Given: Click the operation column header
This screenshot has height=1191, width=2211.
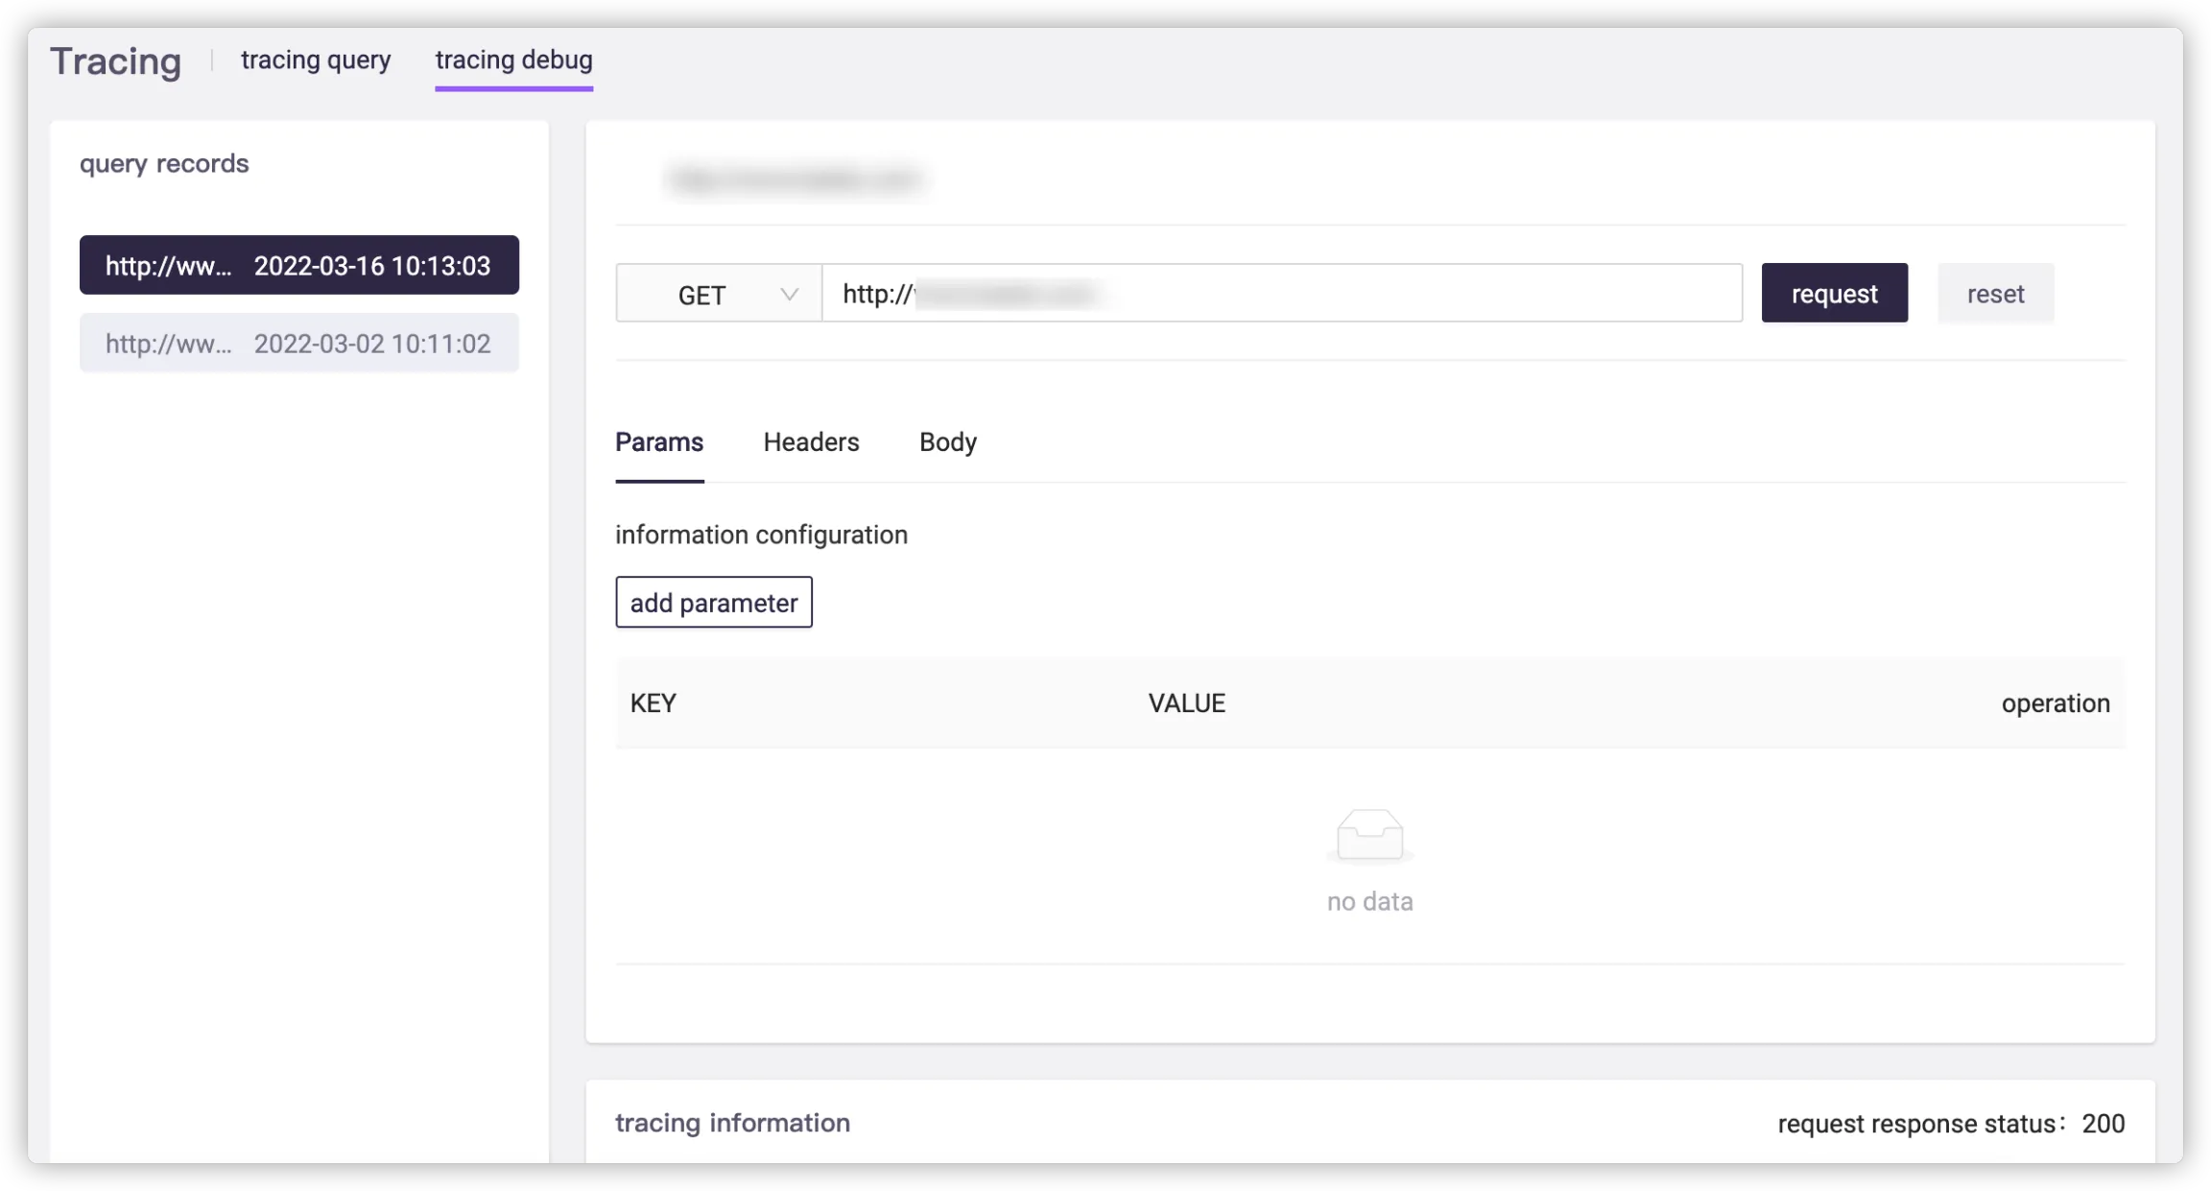Looking at the screenshot, I should click(2055, 703).
